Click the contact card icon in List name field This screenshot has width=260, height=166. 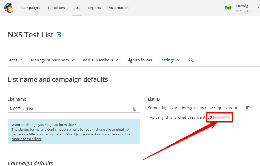click(x=135, y=109)
